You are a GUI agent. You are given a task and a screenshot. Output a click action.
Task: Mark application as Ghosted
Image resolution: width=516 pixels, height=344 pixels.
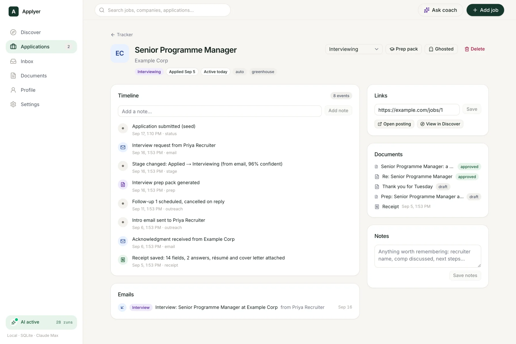(441, 49)
